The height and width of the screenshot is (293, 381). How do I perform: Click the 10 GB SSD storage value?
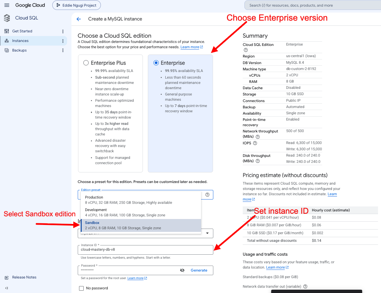tap(295, 94)
